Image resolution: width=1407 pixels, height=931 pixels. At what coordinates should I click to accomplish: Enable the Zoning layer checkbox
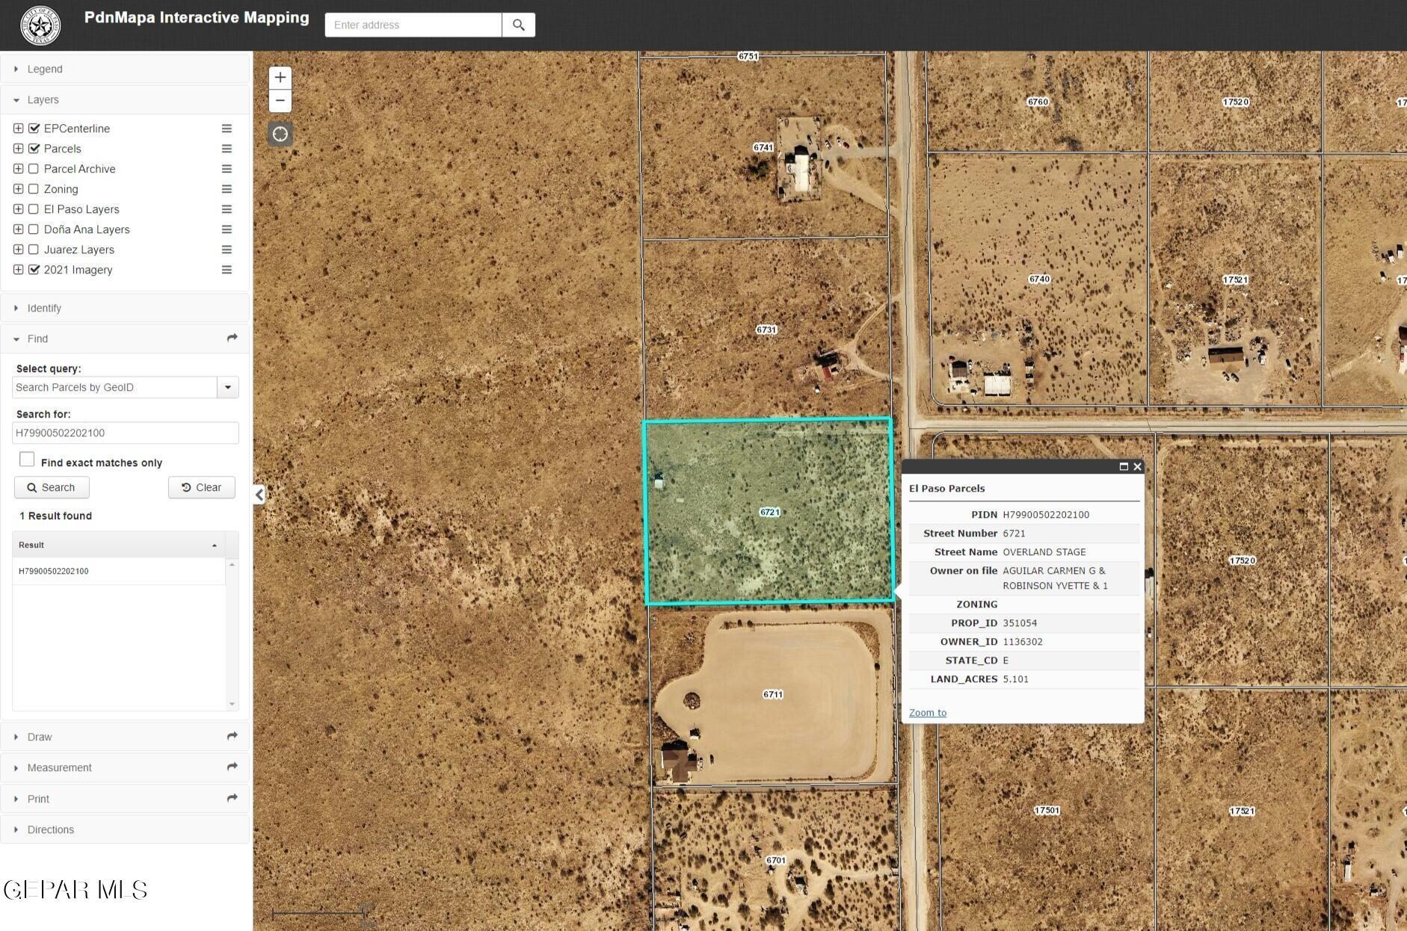34,189
